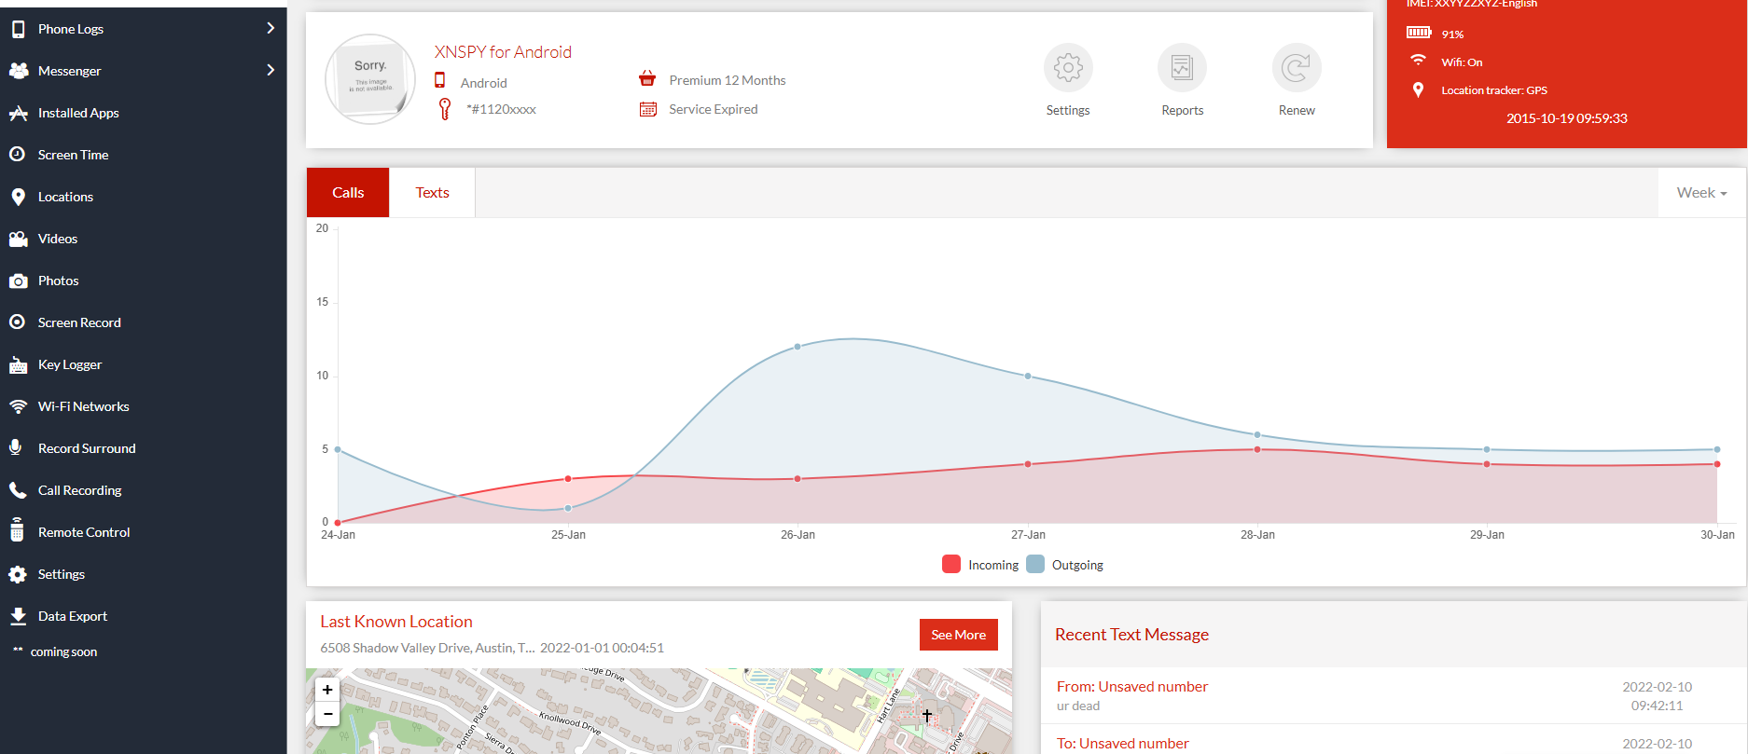Open the Week range dropdown
1748x754 pixels.
point(1701,193)
